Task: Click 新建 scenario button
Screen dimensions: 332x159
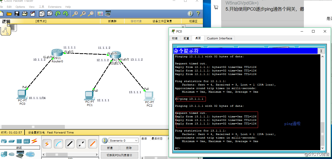Action: tap(110, 148)
